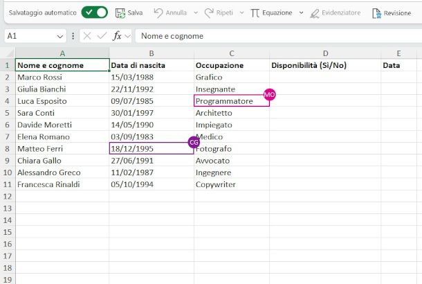Click the Salva button

coord(129,12)
